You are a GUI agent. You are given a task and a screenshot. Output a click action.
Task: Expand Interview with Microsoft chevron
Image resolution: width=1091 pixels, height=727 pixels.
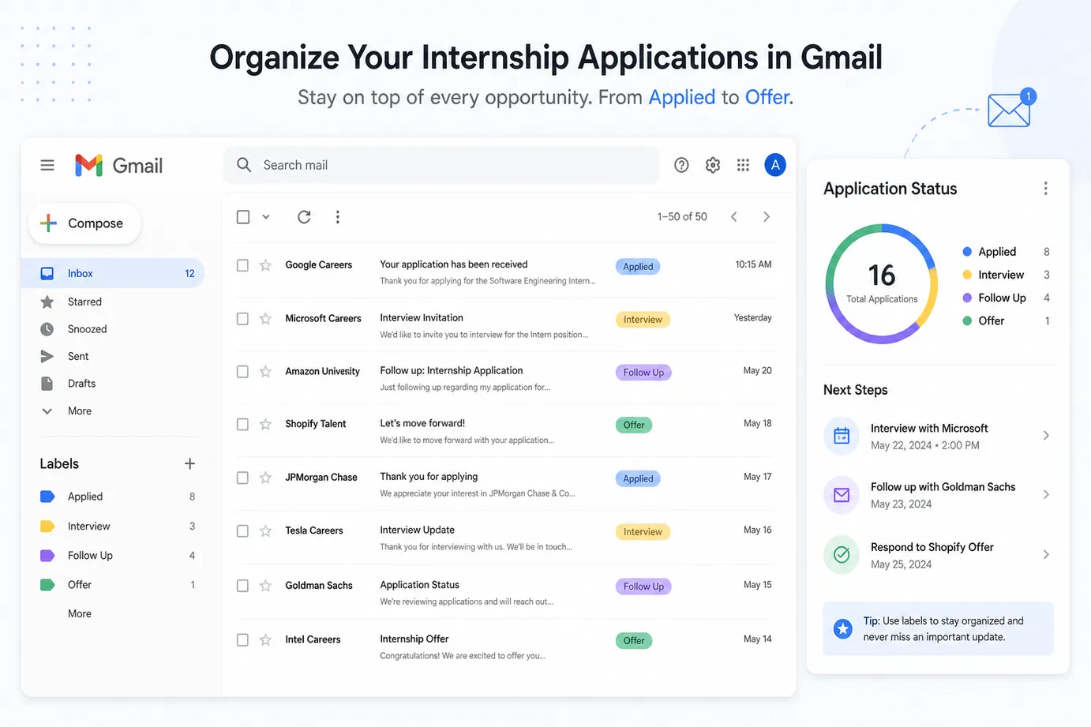(x=1046, y=436)
